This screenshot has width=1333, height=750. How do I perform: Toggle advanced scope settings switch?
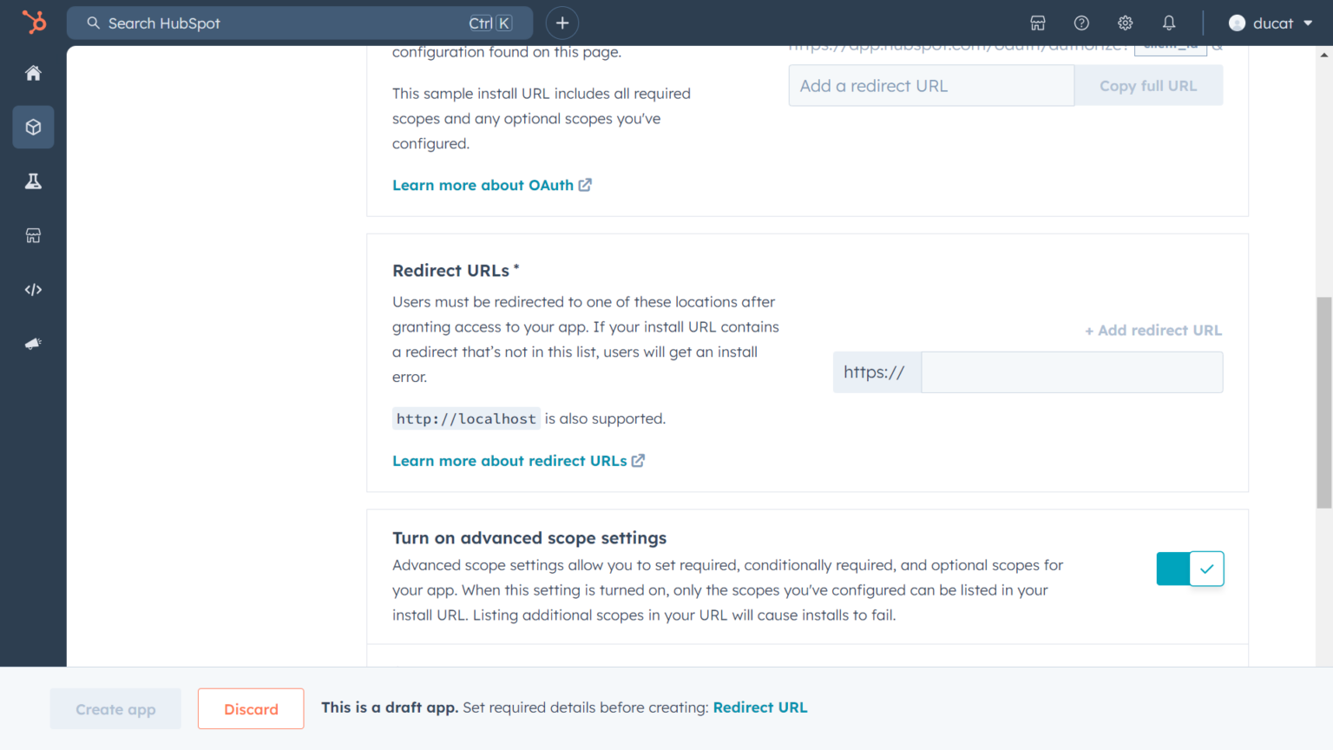coord(1190,569)
